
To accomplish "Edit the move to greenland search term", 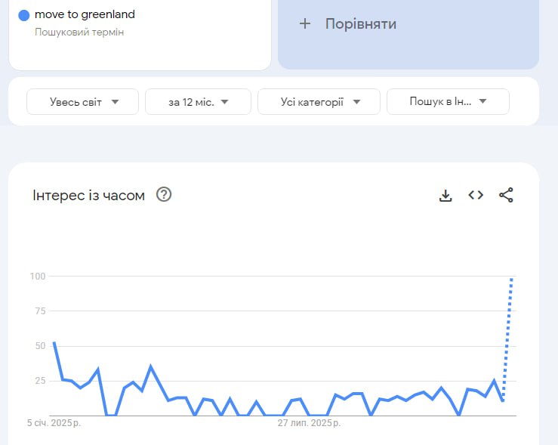I will pyautogui.click(x=85, y=14).
